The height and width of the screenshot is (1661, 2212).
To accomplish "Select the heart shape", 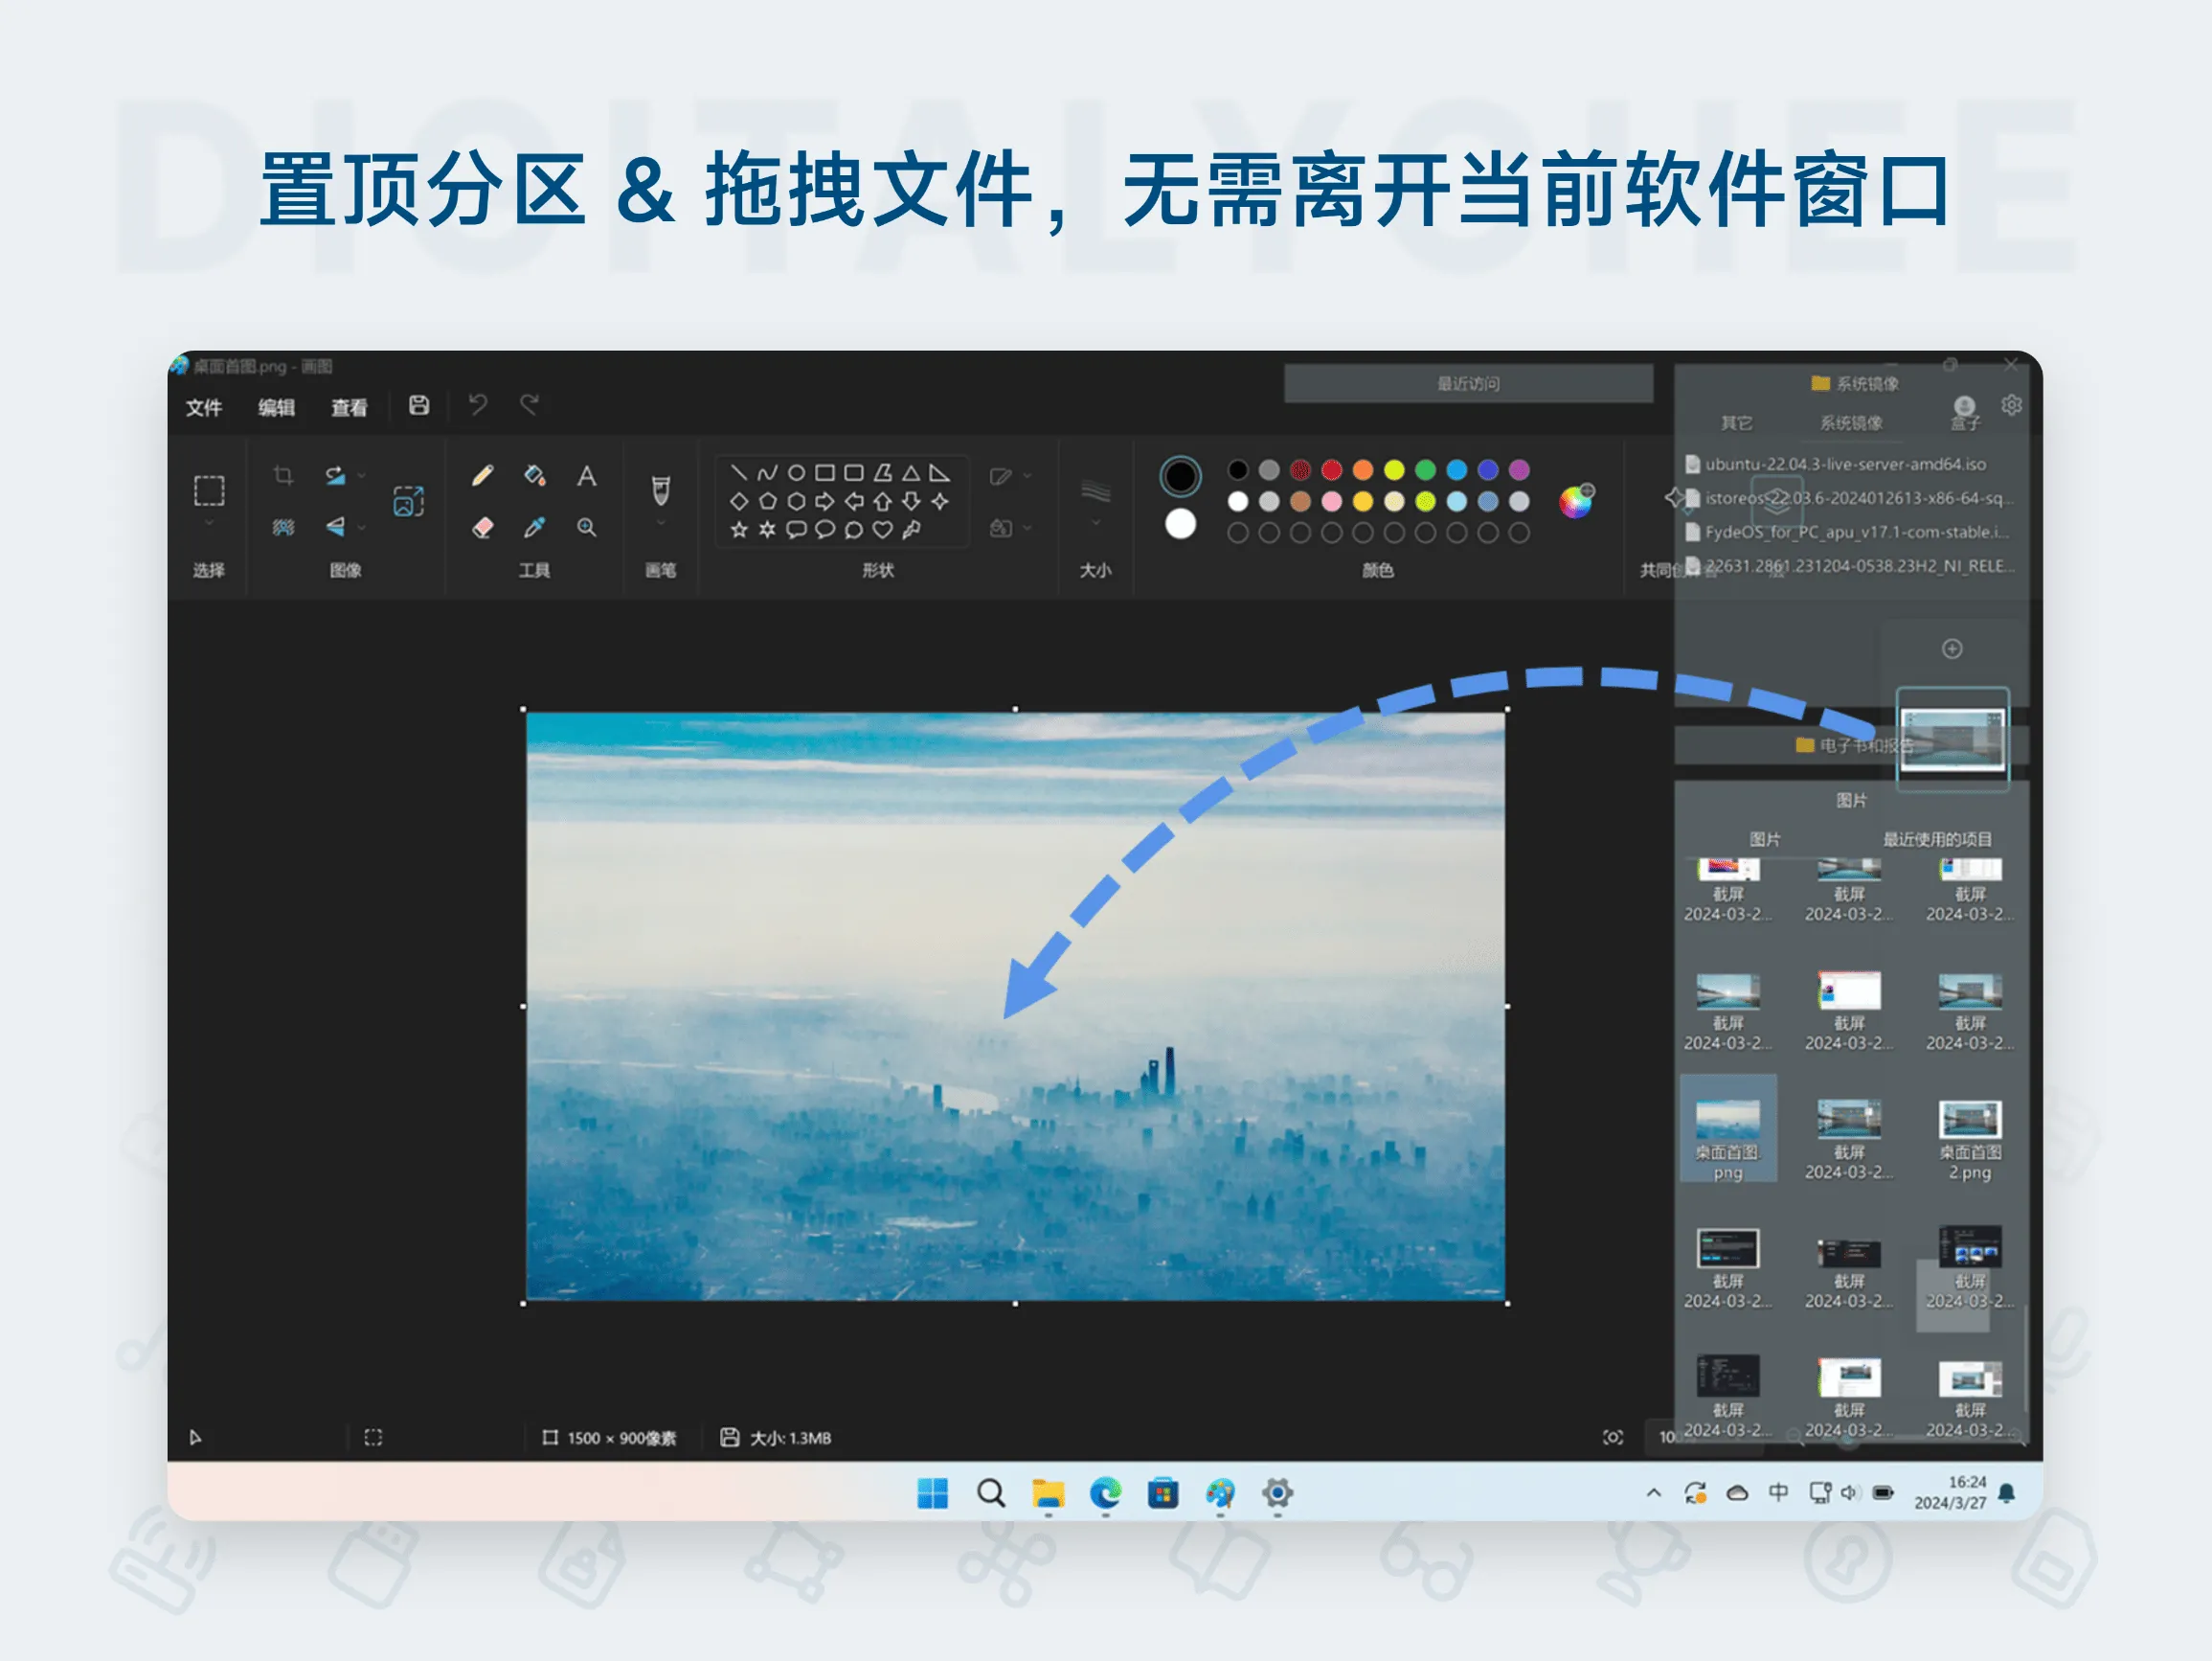I will [882, 530].
